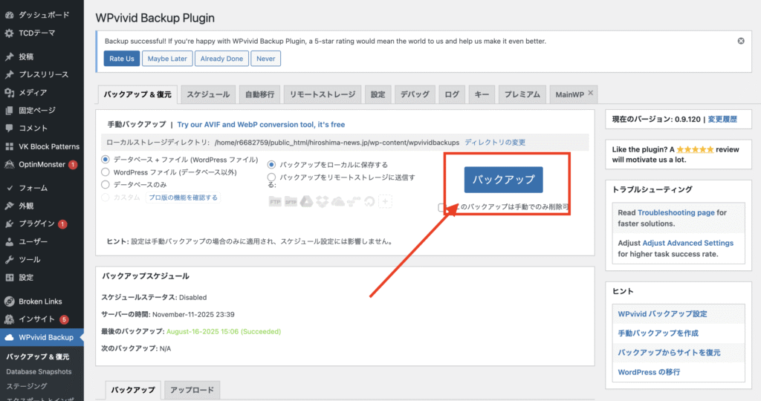Select the Google Drive storage icon
Viewport: 761px width, 401px height.
pos(305,201)
